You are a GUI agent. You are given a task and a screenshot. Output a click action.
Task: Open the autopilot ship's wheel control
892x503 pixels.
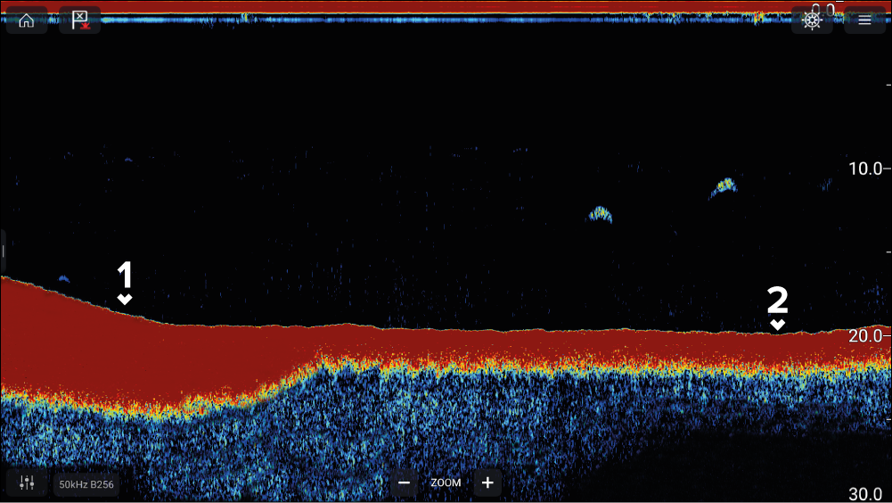812,21
